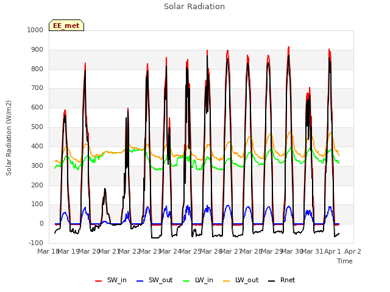This screenshot has height=292, width=390.
Task: Click the blue SW_out legend color marker
Action: coord(140,281)
